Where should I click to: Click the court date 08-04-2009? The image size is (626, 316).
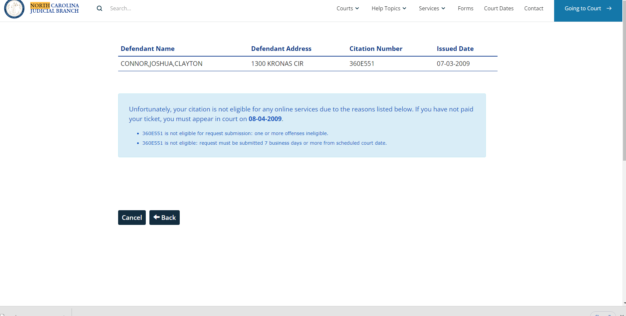pos(265,119)
